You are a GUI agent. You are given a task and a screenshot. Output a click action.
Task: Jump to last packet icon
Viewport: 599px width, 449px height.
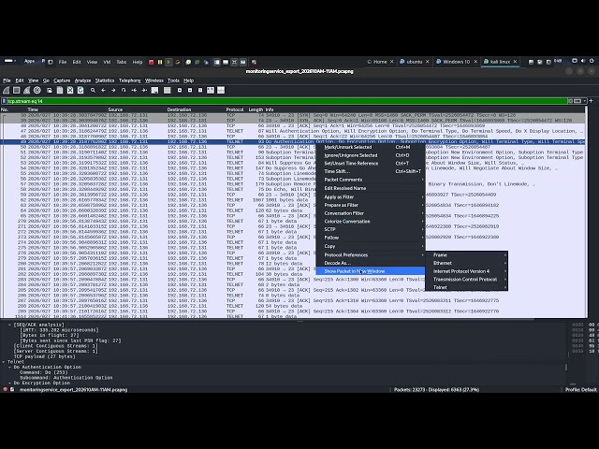click(x=144, y=91)
